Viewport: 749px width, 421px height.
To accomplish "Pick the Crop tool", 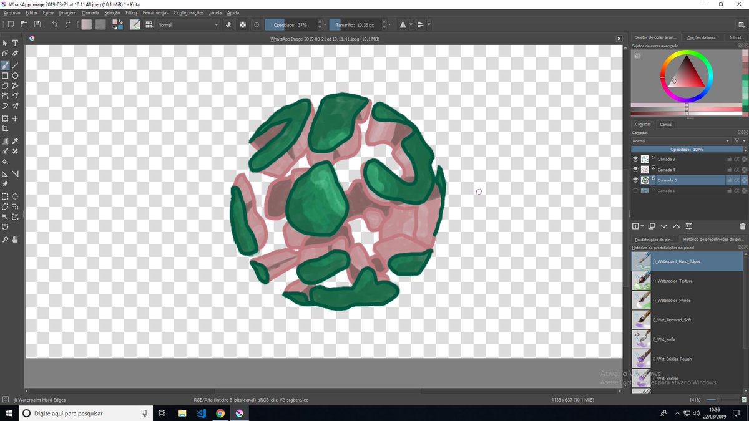I will pyautogui.click(x=5, y=128).
